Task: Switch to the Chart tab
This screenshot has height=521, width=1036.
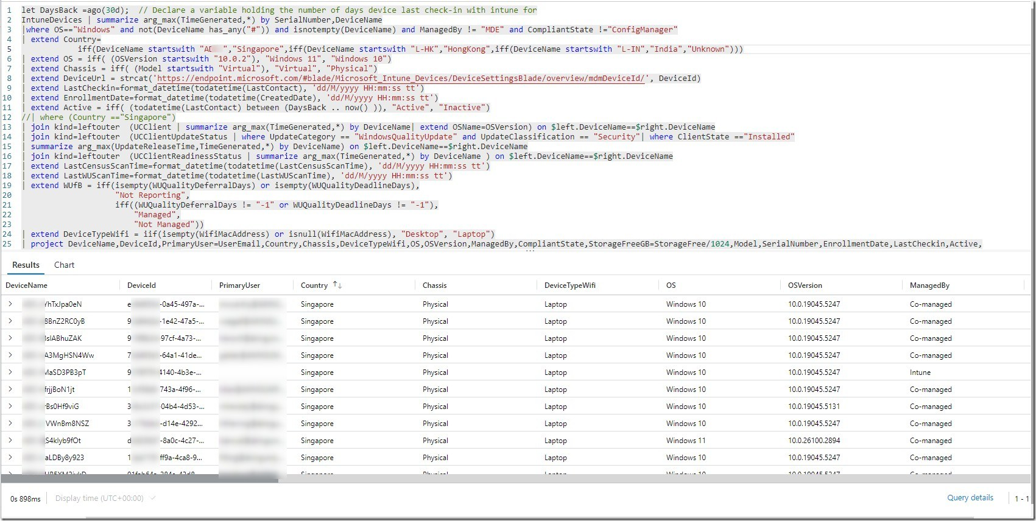Action: [64, 265]
